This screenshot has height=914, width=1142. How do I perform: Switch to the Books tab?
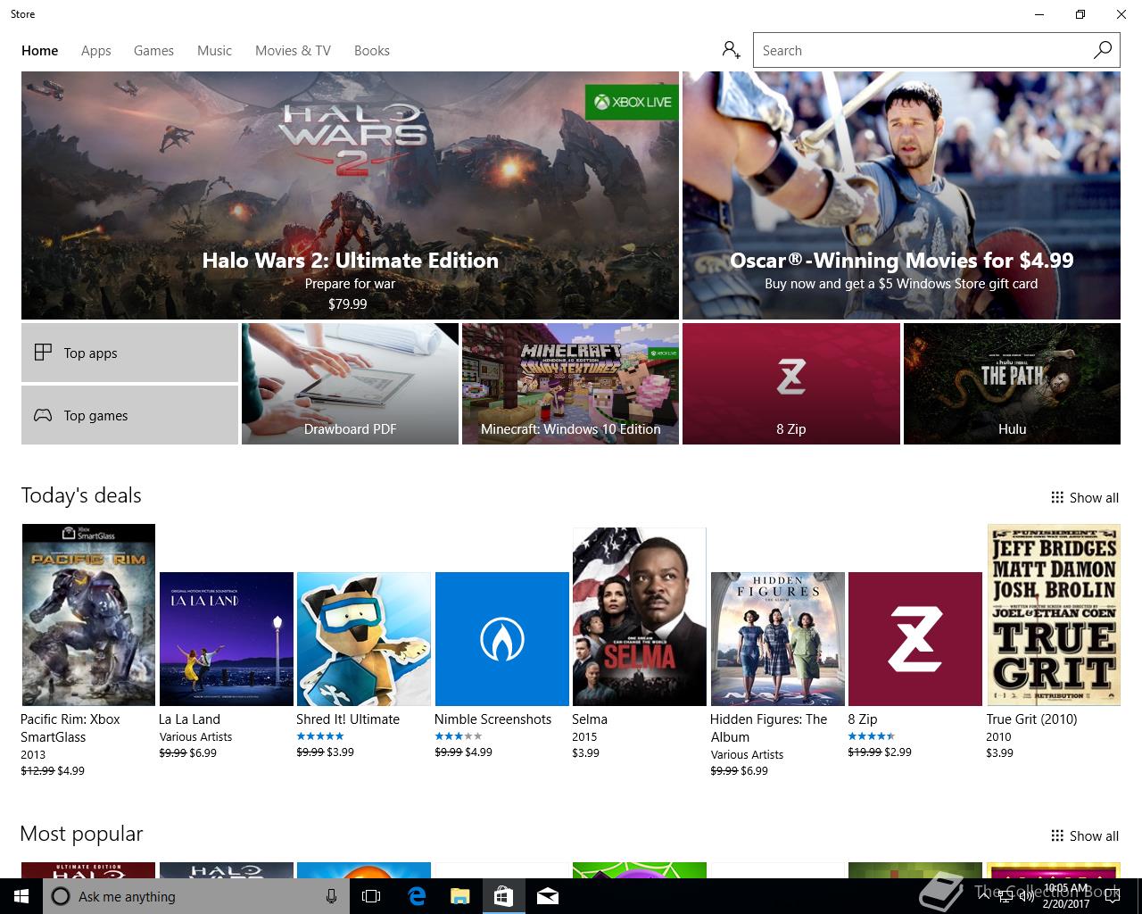click(372, 51)
